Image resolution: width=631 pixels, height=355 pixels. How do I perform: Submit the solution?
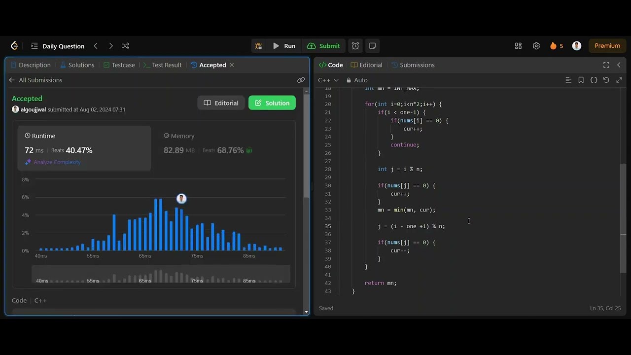pos(323,46)
